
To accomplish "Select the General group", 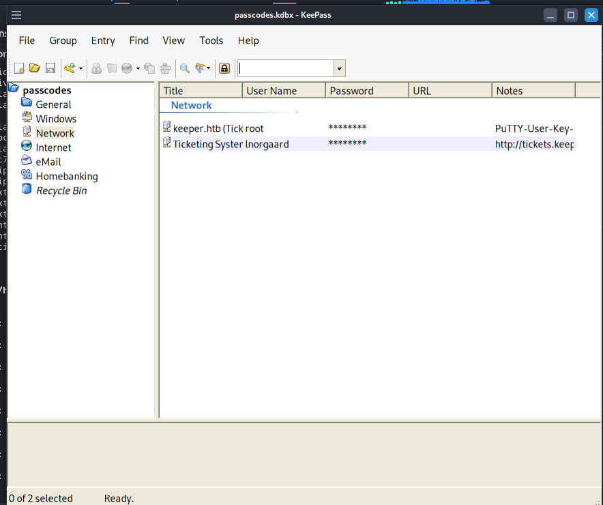I will tap(53, 104).
